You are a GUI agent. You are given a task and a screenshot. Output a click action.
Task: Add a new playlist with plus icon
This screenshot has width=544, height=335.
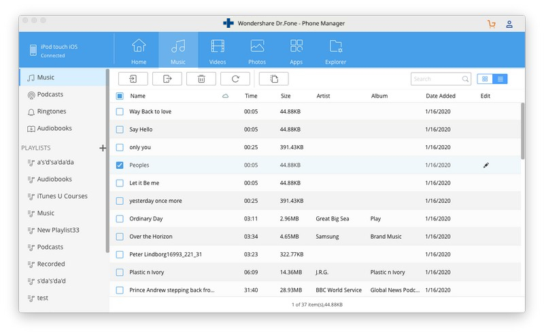[103, 148]
